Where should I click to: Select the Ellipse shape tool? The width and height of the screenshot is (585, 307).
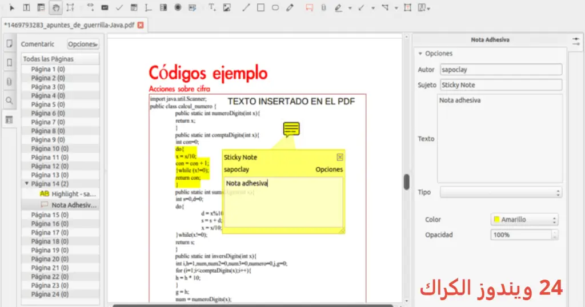coord(275,7)
